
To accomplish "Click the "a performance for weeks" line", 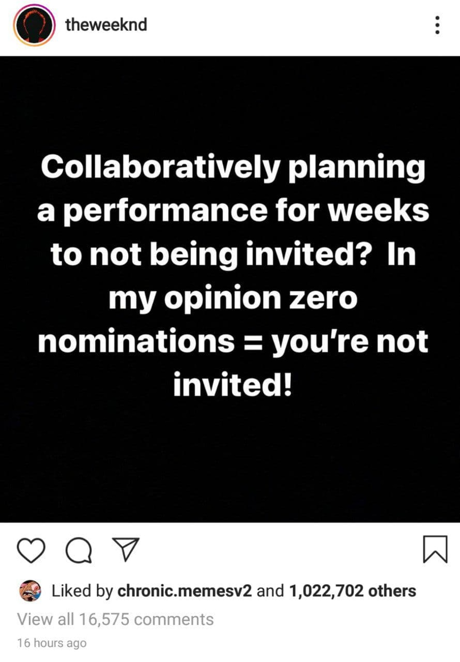I will (x=233, y=211).
